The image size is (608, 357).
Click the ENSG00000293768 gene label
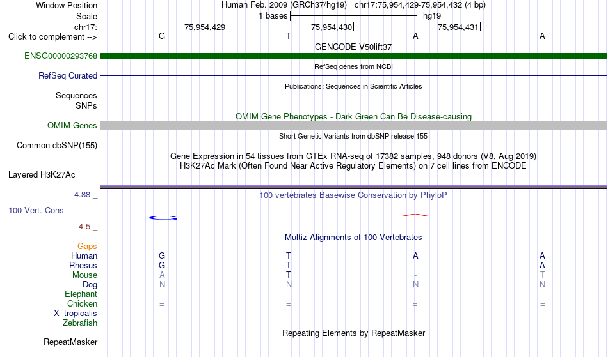pyautogui.click(x=61, y=56)
